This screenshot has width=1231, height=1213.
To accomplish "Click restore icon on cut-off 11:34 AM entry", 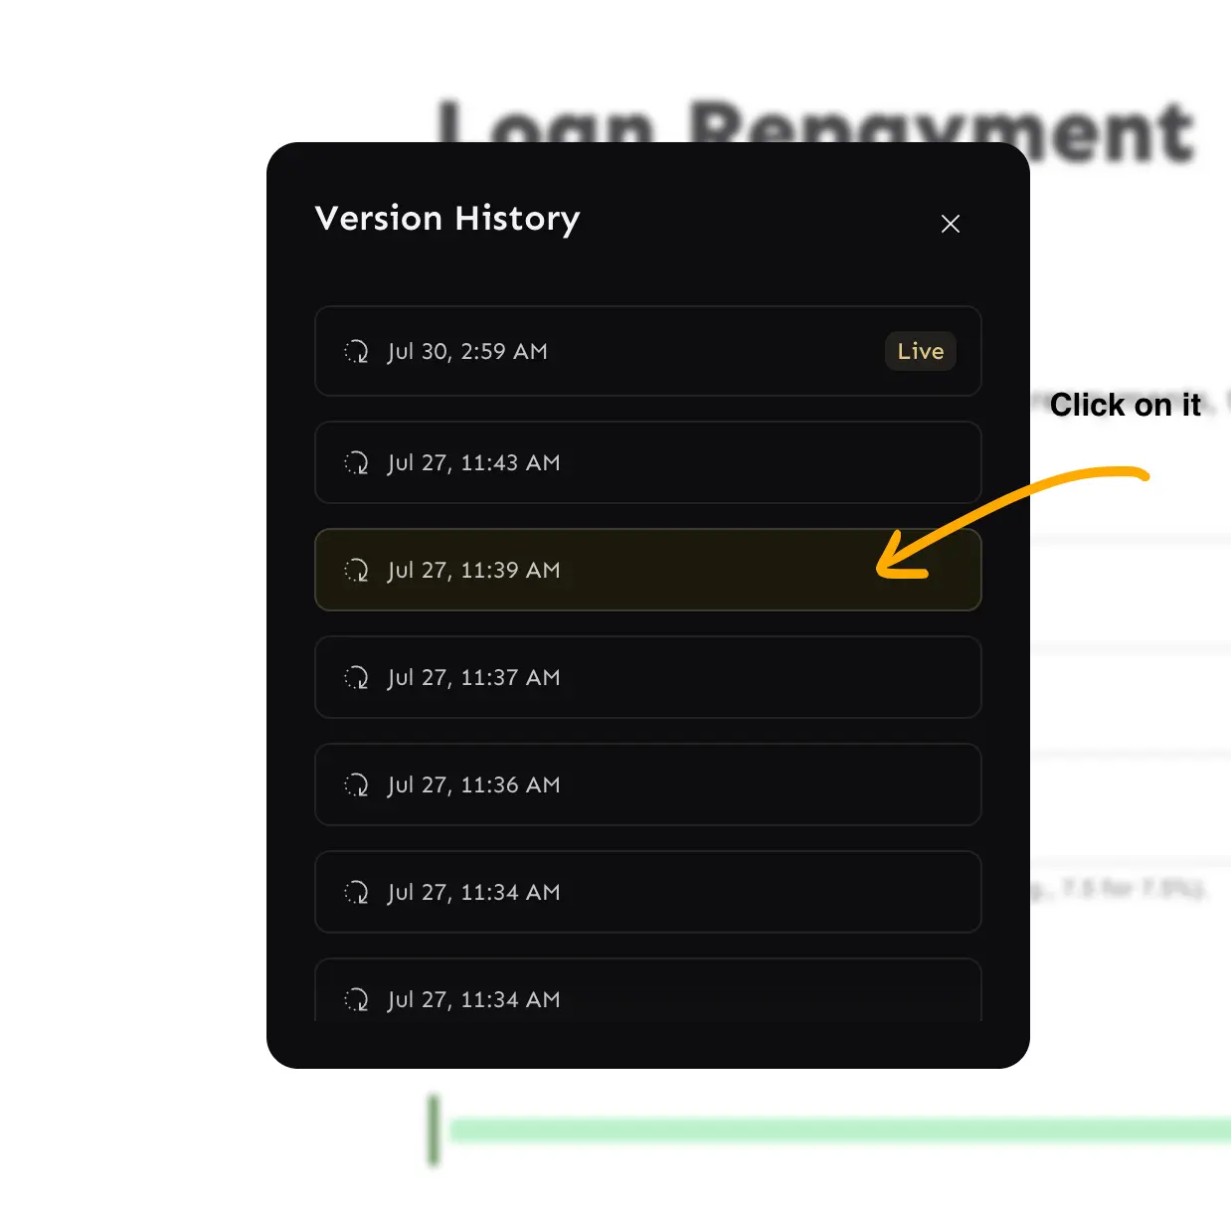I will (356, 999).
